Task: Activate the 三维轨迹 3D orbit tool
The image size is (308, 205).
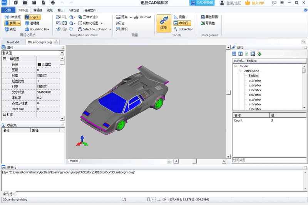Action: point(88,17)
